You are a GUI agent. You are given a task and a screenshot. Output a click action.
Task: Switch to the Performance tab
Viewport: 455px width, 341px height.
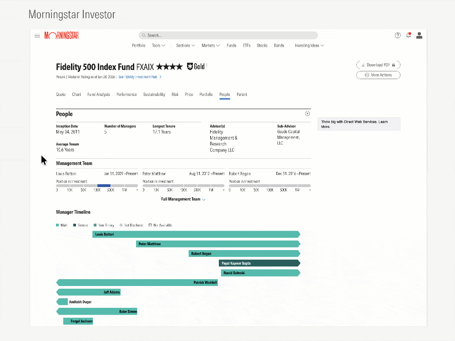click(x=126, y=95)
